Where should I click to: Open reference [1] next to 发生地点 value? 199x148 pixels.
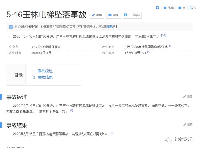click(x=171, y=46)
